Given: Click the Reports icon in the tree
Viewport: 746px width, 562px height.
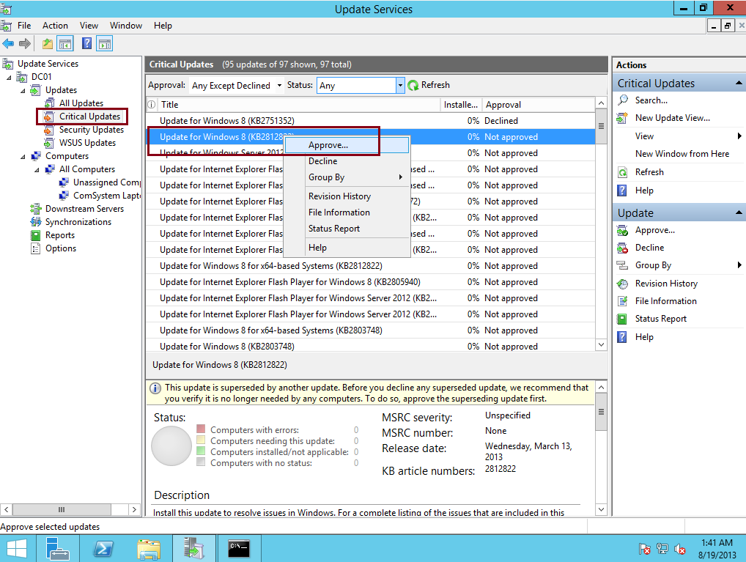Looking at the screenshot, I should [x=36, y=235].
